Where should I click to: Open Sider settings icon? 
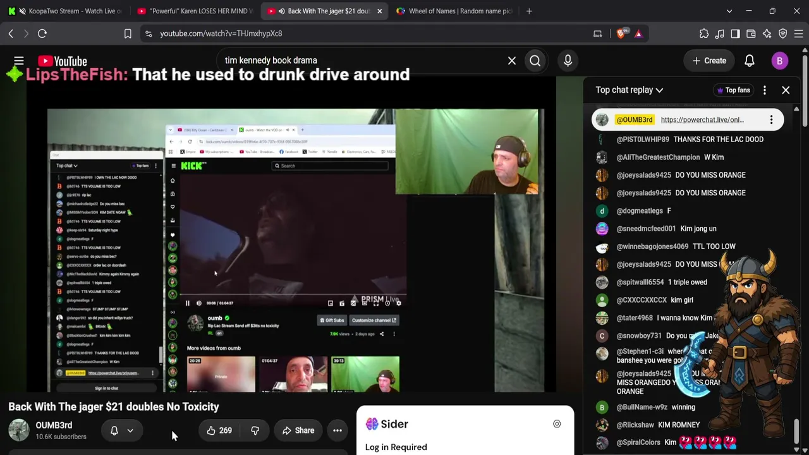557,424
